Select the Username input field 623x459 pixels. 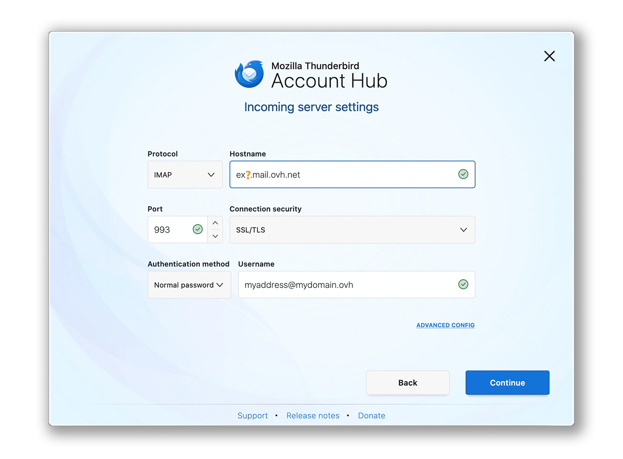pyautogui.click(x=347, y=285)
